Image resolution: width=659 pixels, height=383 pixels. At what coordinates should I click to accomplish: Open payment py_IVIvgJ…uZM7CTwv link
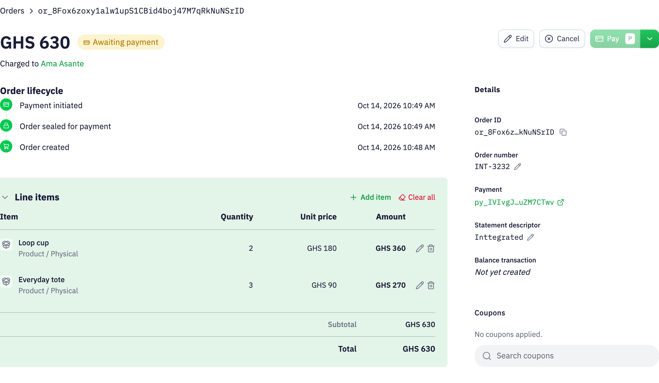click(514, 202)
